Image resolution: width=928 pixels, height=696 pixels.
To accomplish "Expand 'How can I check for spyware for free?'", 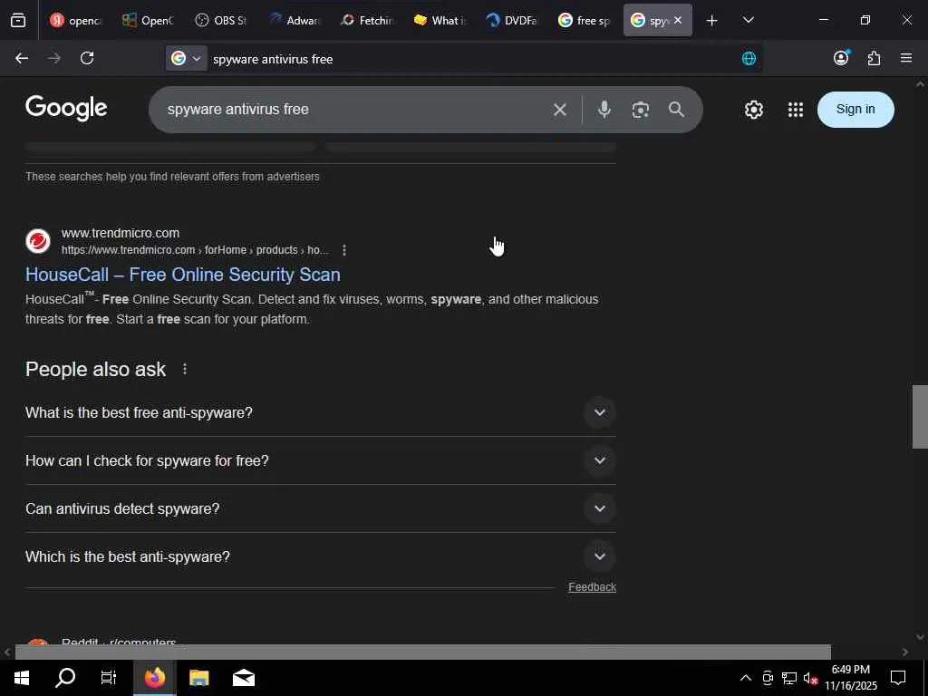I will [320, 460].
